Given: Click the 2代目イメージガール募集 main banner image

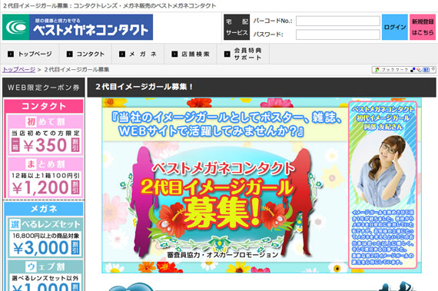Looking at the screenshot, I should pos(261,185).
